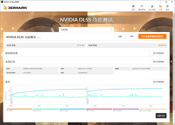Open the Options (选项) gear icon
The height and width of the screenshot is (125, 175).
(x=167, y=8)
